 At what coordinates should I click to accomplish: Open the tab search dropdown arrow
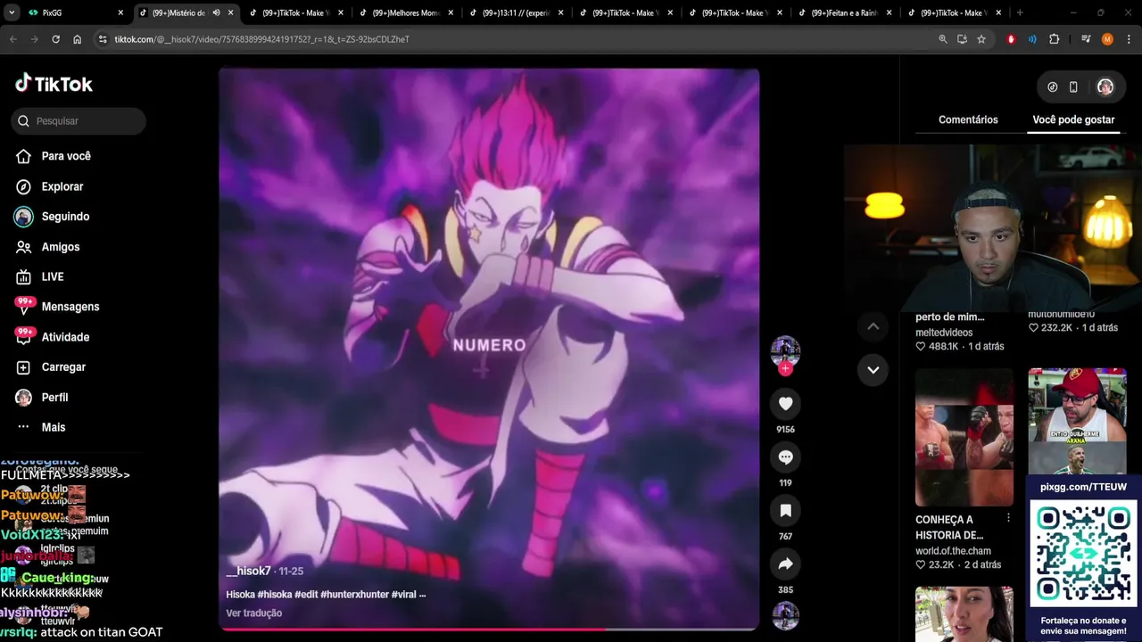click(12, 12)
